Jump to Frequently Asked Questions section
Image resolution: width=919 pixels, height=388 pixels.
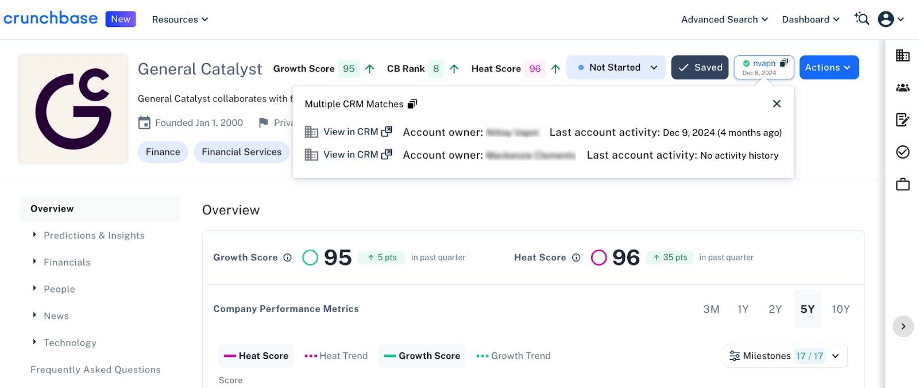pos(95,370)
